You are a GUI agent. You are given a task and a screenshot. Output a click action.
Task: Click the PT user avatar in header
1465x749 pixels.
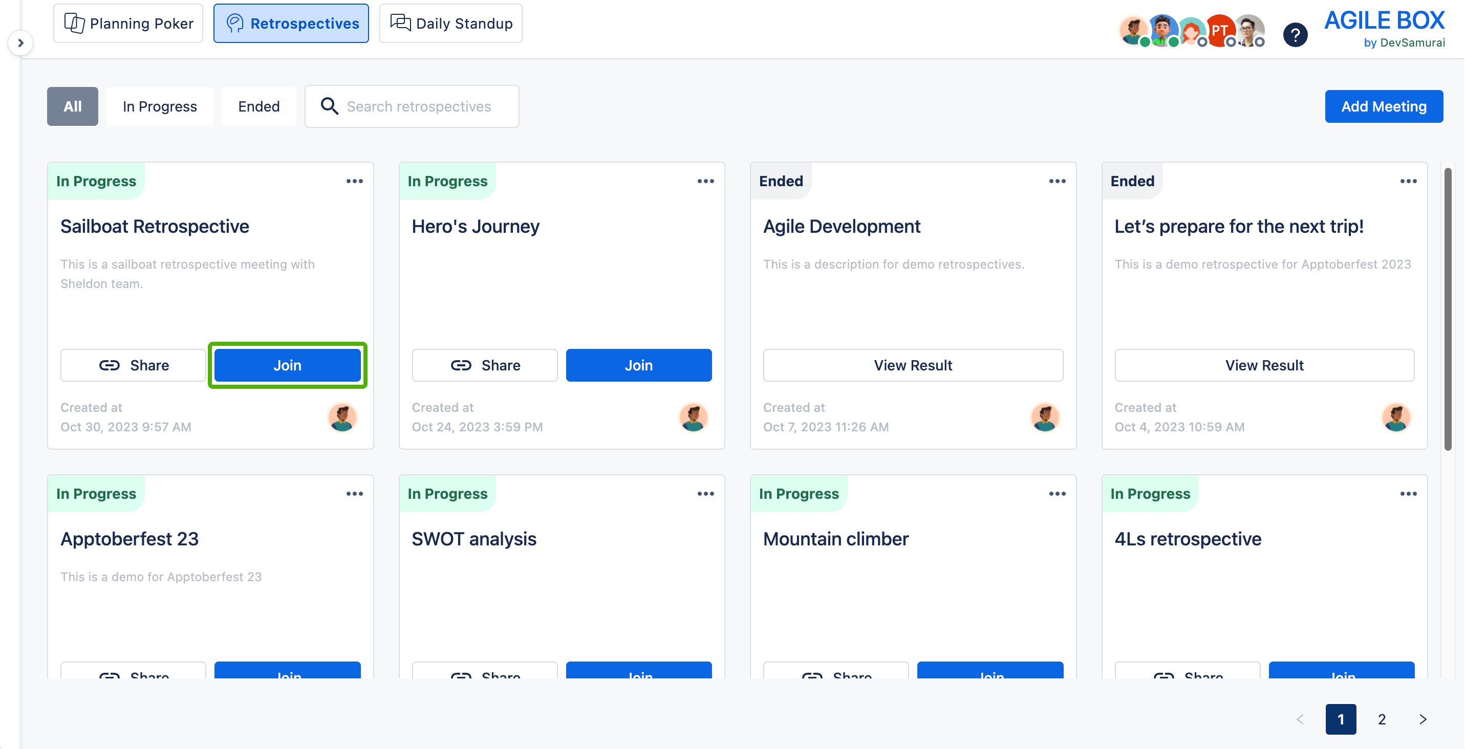[x=1219, y=31]
